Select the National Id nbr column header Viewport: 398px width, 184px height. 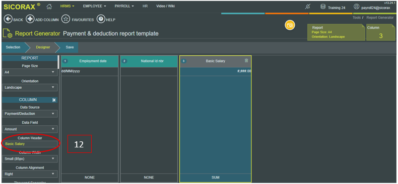[x=149, y=61]
